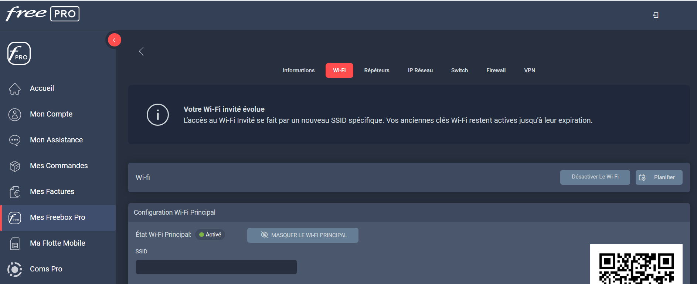This screenshot has height=284, width=697.
Task: Click into the SSID input field
Action: coord(216,267)
